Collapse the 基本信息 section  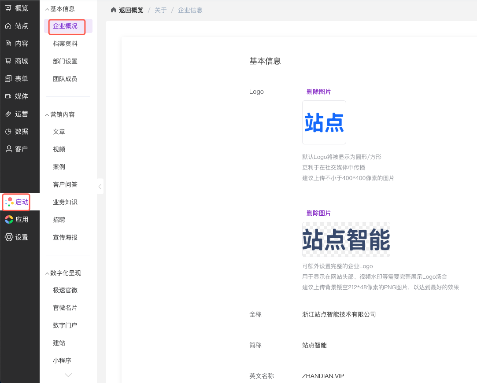coord(47,9)
